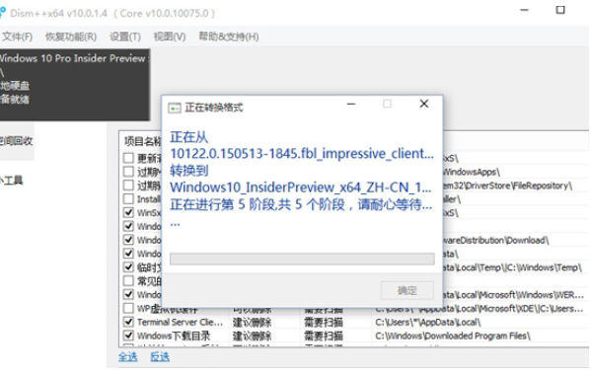Open the 设置(T) menu
The image size is (591, 376).
point(125,37)
